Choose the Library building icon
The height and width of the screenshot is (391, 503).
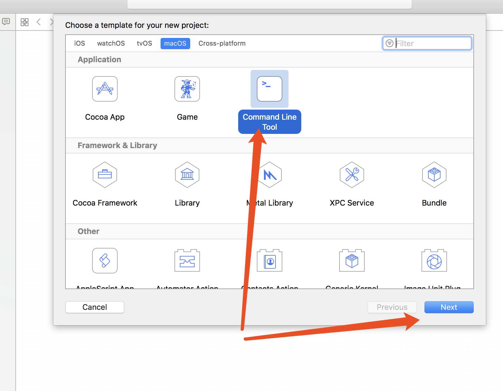tap(187, 175)
